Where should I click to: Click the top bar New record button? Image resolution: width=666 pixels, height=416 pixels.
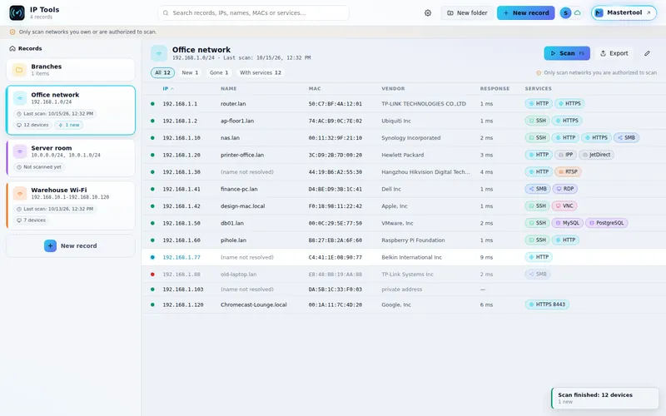pos(526,12)
